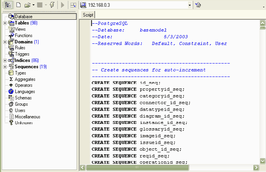Click the Schemas icon in tree
Image resolution: width=266 pixels, height=172 pixels.
coord(11,98)
